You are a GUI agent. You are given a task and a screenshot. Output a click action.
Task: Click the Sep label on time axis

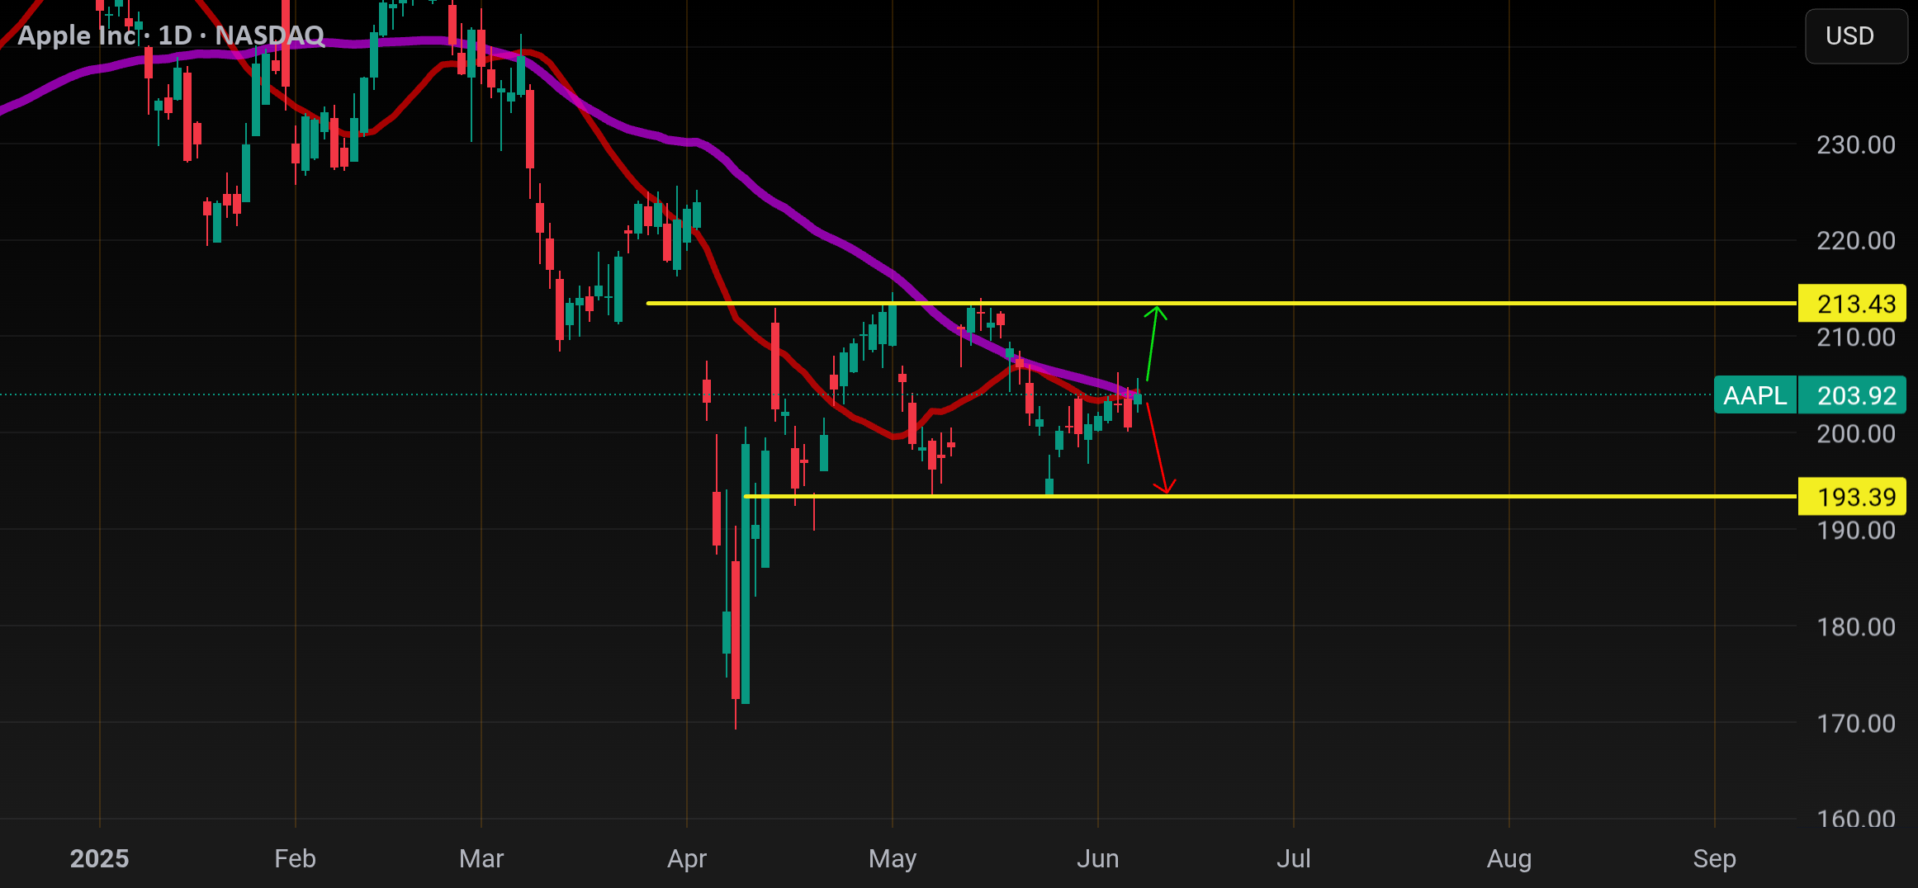(x=1714, y=858)
